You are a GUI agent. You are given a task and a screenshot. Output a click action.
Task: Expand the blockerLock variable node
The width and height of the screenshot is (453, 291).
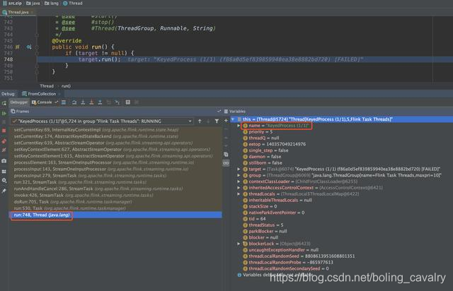[239, 244]
